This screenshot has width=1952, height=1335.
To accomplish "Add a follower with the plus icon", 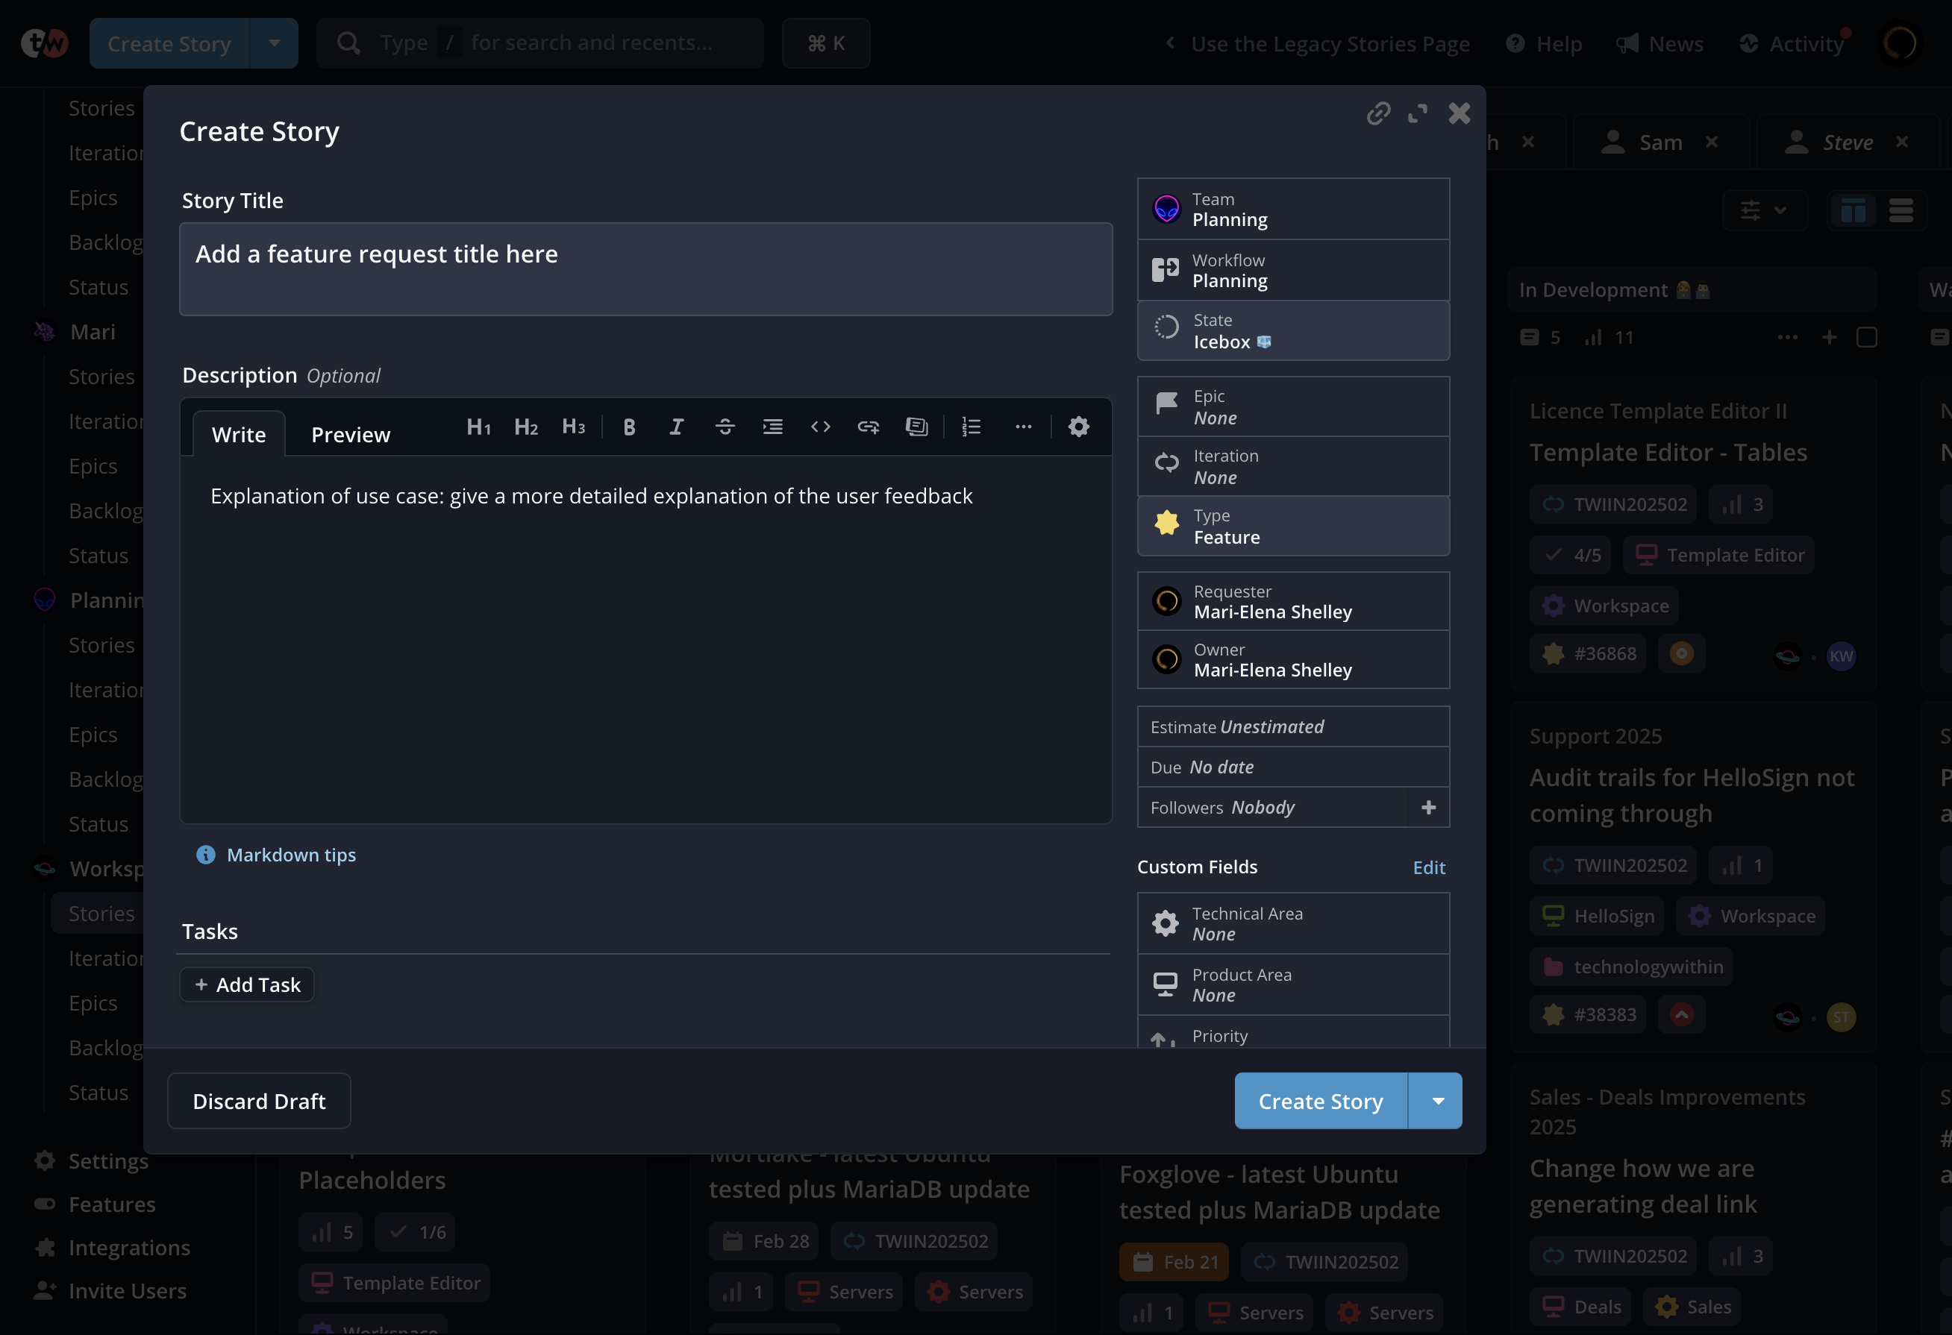I will [x=1429, y=807].
